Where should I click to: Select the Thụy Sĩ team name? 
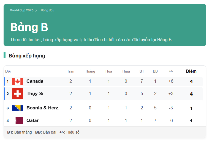pos(35,94)
